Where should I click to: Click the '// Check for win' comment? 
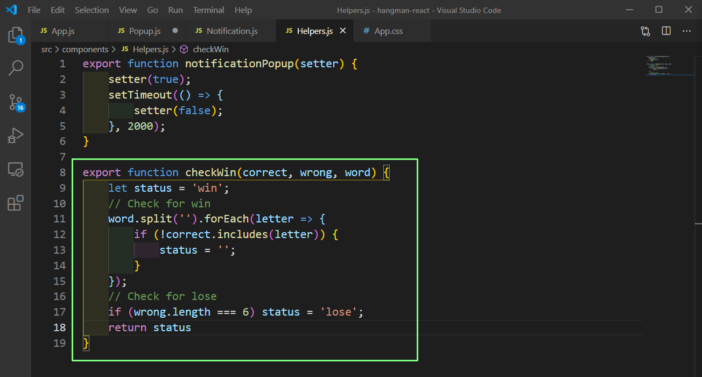tap(159, 204)
